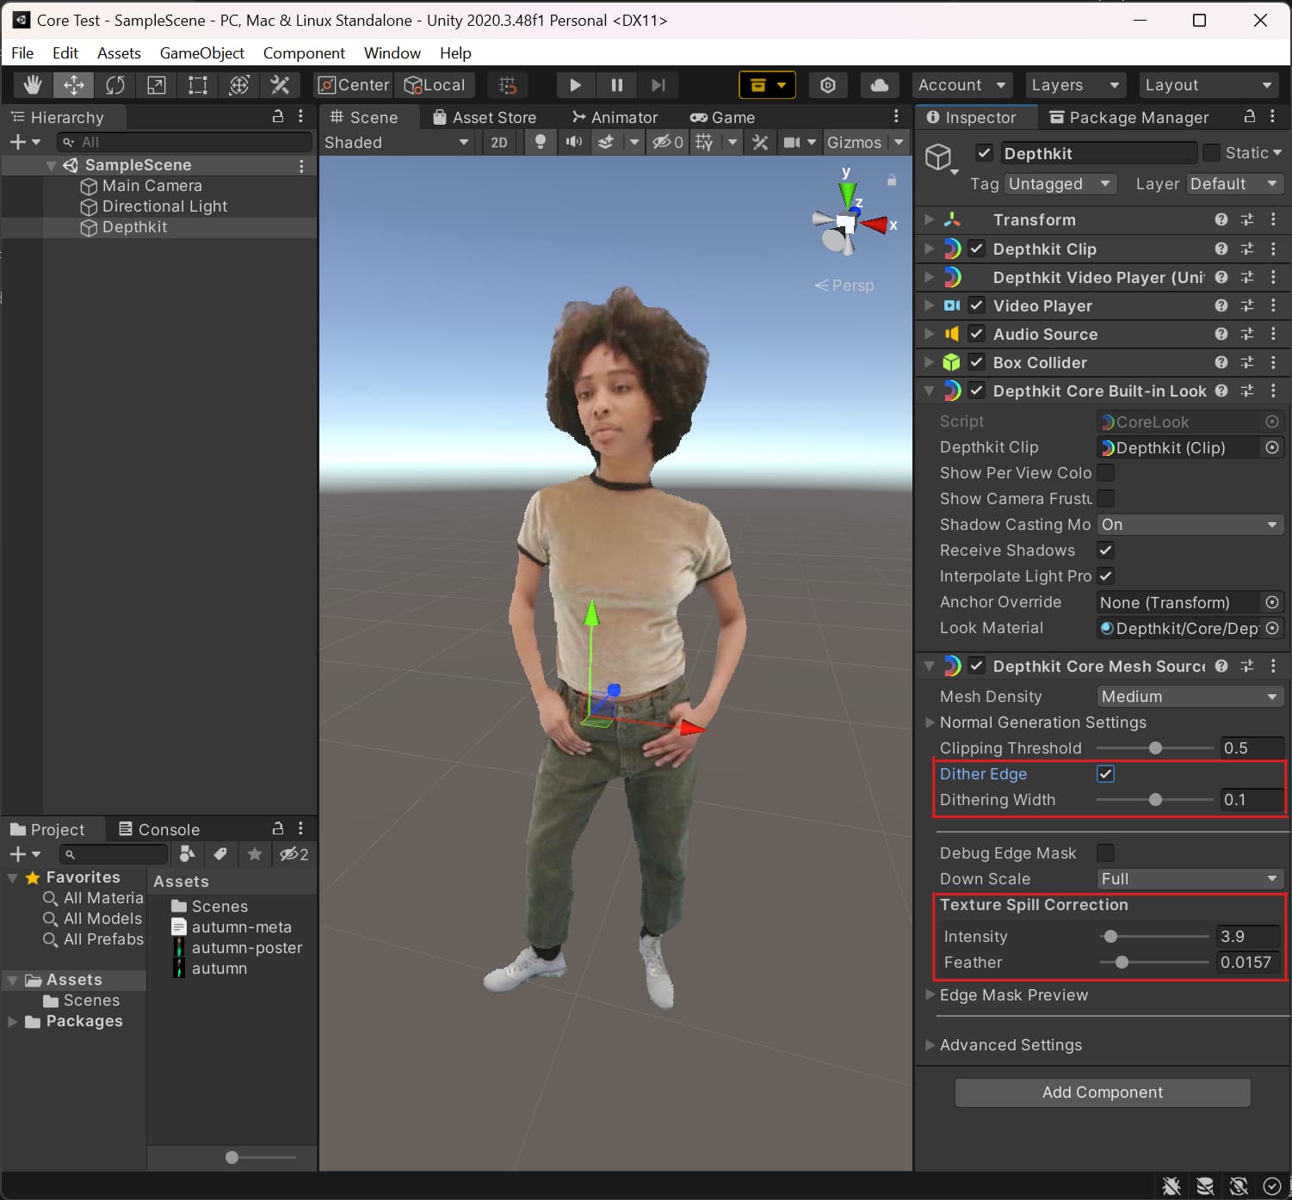The image size is (1292, 1200).
Task: Switch to the Package Manager tab
Action: [x=1128, y=118]
